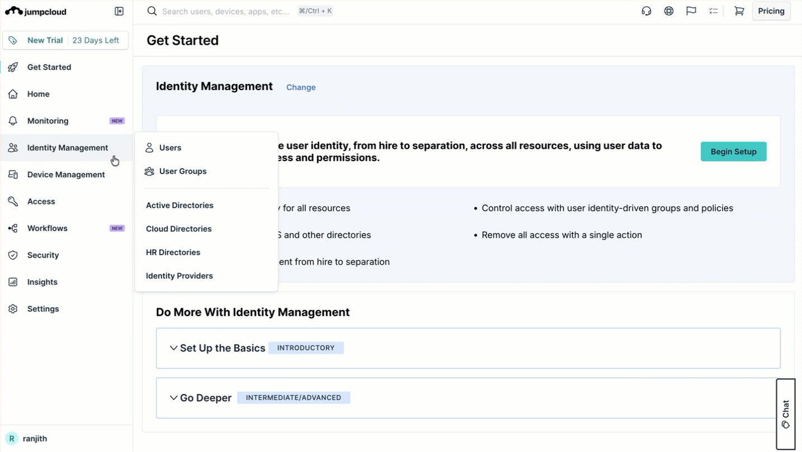This screenshot has height=452, width=802.
Task: Click the INTRODUCTORY badge
Action: 306,348
